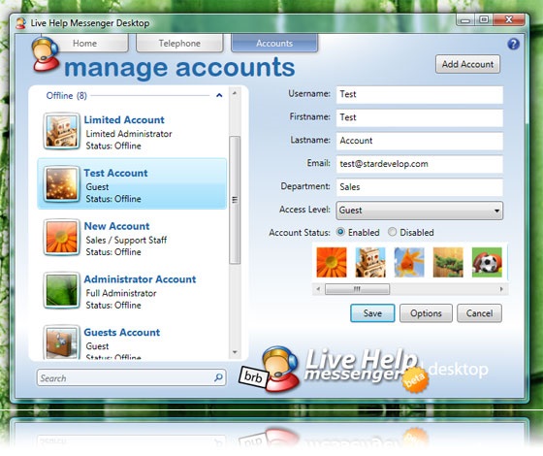This screenshot has height=456, width=543.
Task: Click the picture list horizontal scrollbar thumb
Action: (x=357, y=289)
